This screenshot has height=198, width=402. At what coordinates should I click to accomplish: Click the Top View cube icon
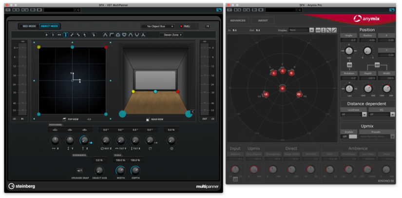(64, 119)
